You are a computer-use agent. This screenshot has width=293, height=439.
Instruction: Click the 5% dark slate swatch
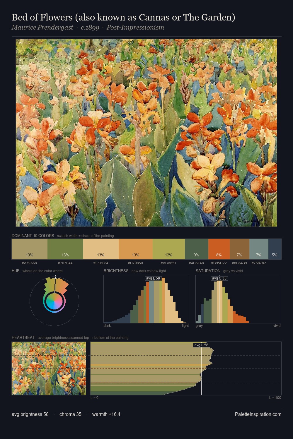[x=275, y=249]
